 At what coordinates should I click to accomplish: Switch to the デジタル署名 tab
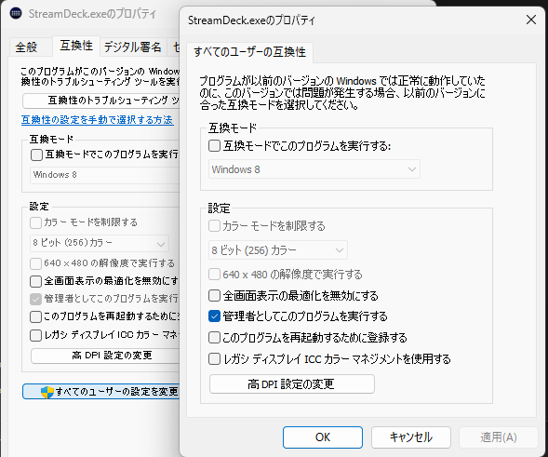[x=132, y=47]
